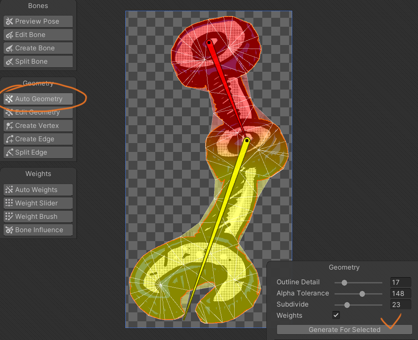This screenshot has height=340, width=418.
Task: Select the Split Bone tool
Action: click(x=38, y=61)
